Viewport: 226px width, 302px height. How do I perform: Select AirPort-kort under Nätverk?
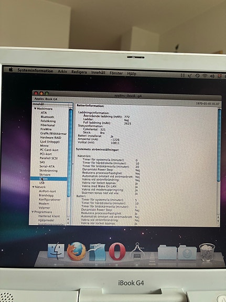[x=47, y=191]
